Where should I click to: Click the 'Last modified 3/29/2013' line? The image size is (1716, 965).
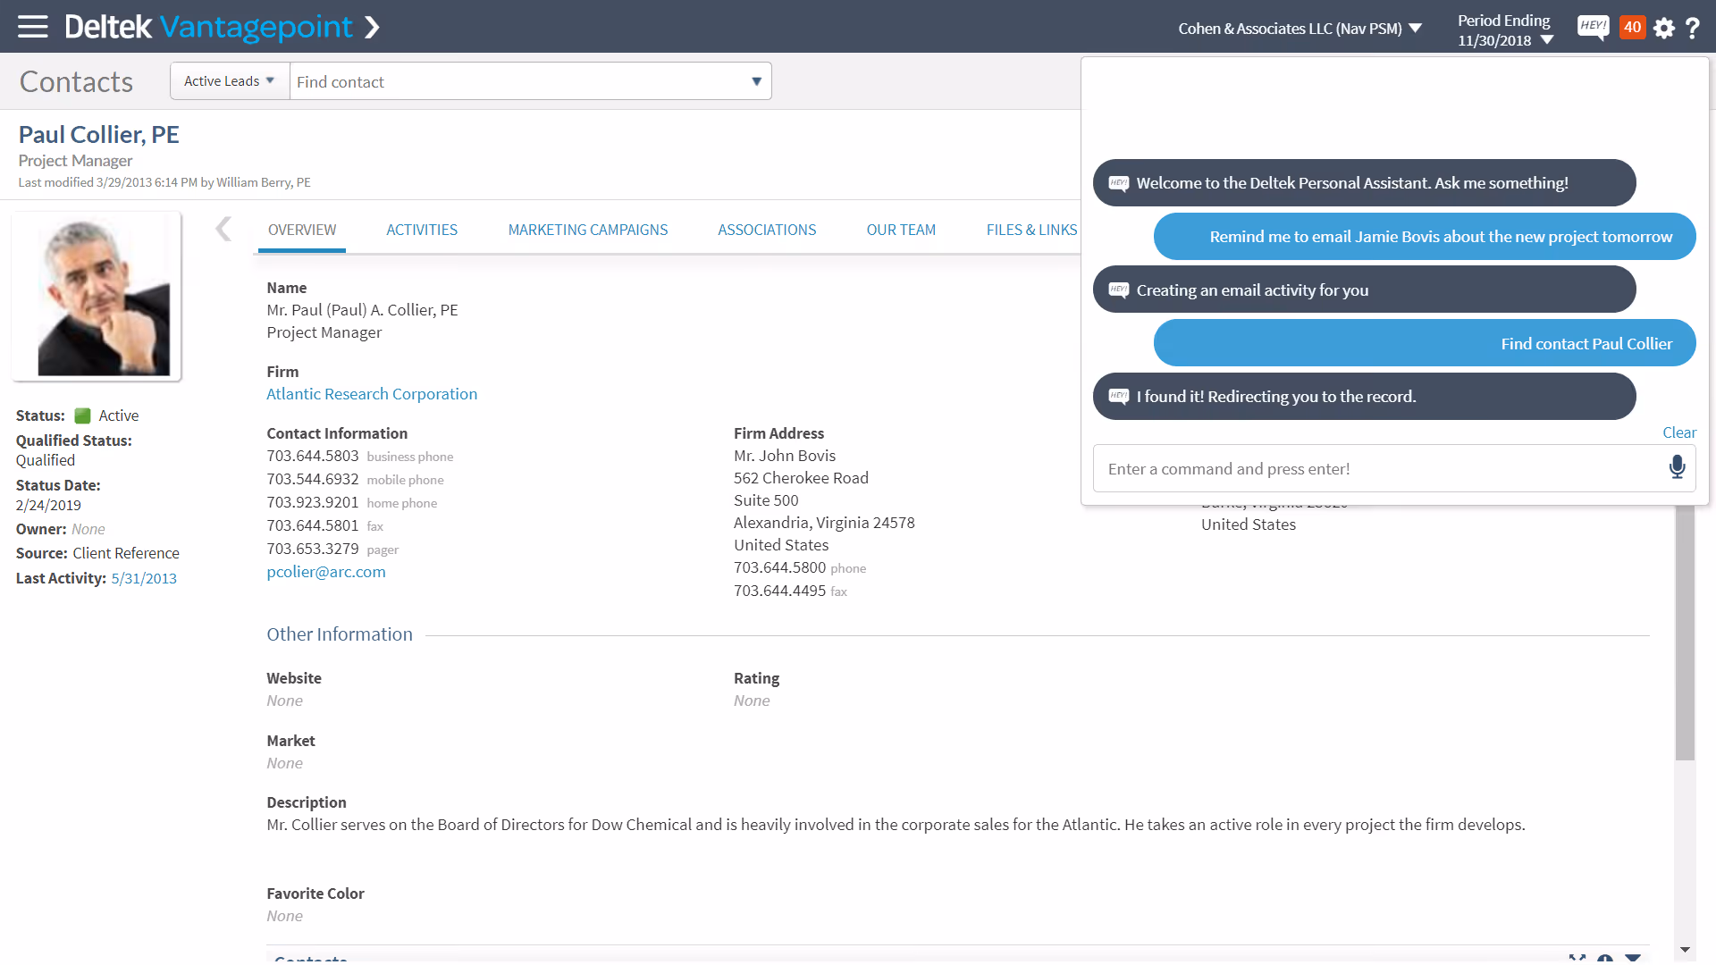point(164,182)
